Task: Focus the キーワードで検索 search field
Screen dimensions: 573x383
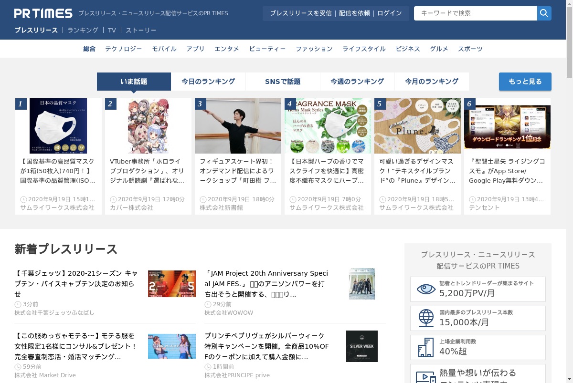Action: point(476,13)
